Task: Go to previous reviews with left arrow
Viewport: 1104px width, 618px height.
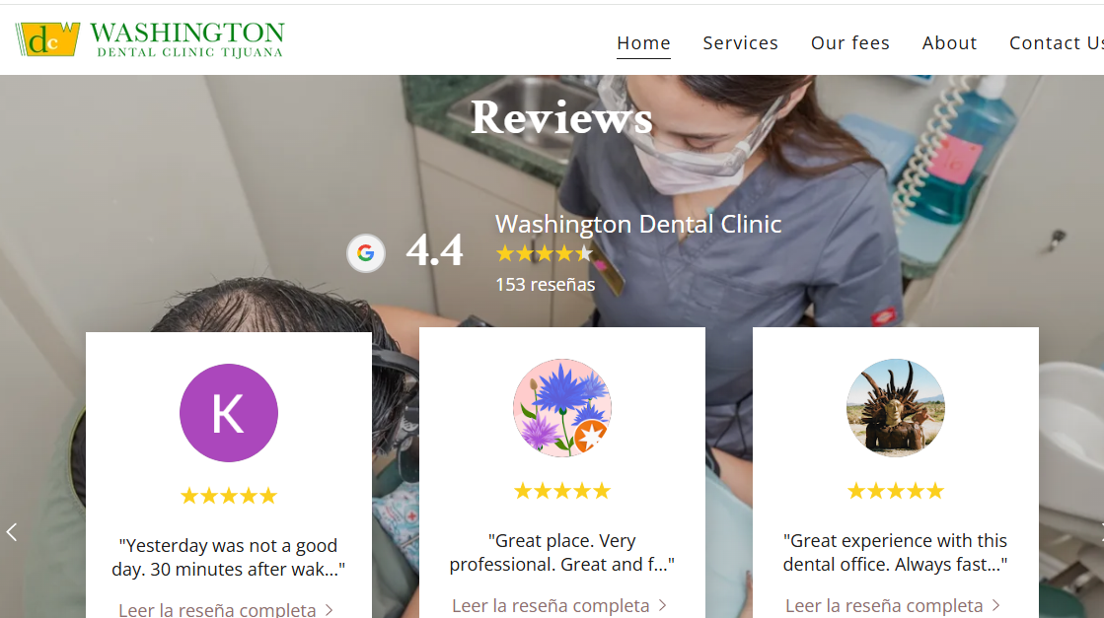Action: point(11,532)
